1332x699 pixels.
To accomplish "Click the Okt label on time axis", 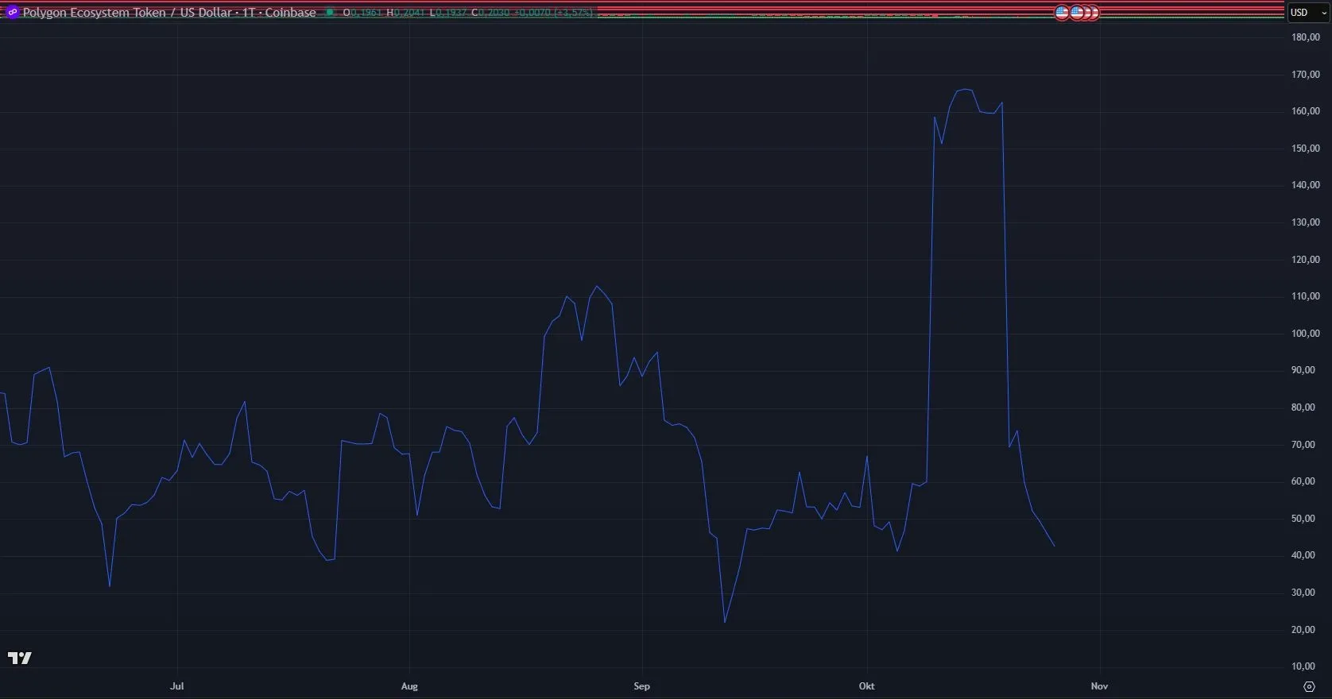I will 866,686.
